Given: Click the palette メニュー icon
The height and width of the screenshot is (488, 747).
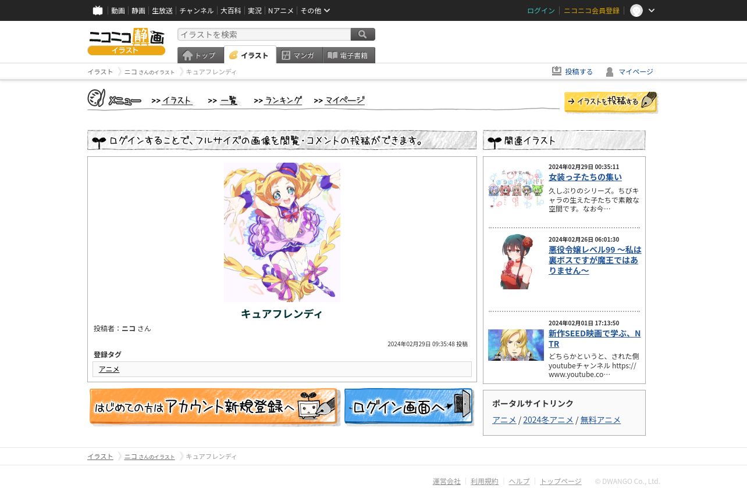Looking at the screenshot, I should tap(115, 99).
